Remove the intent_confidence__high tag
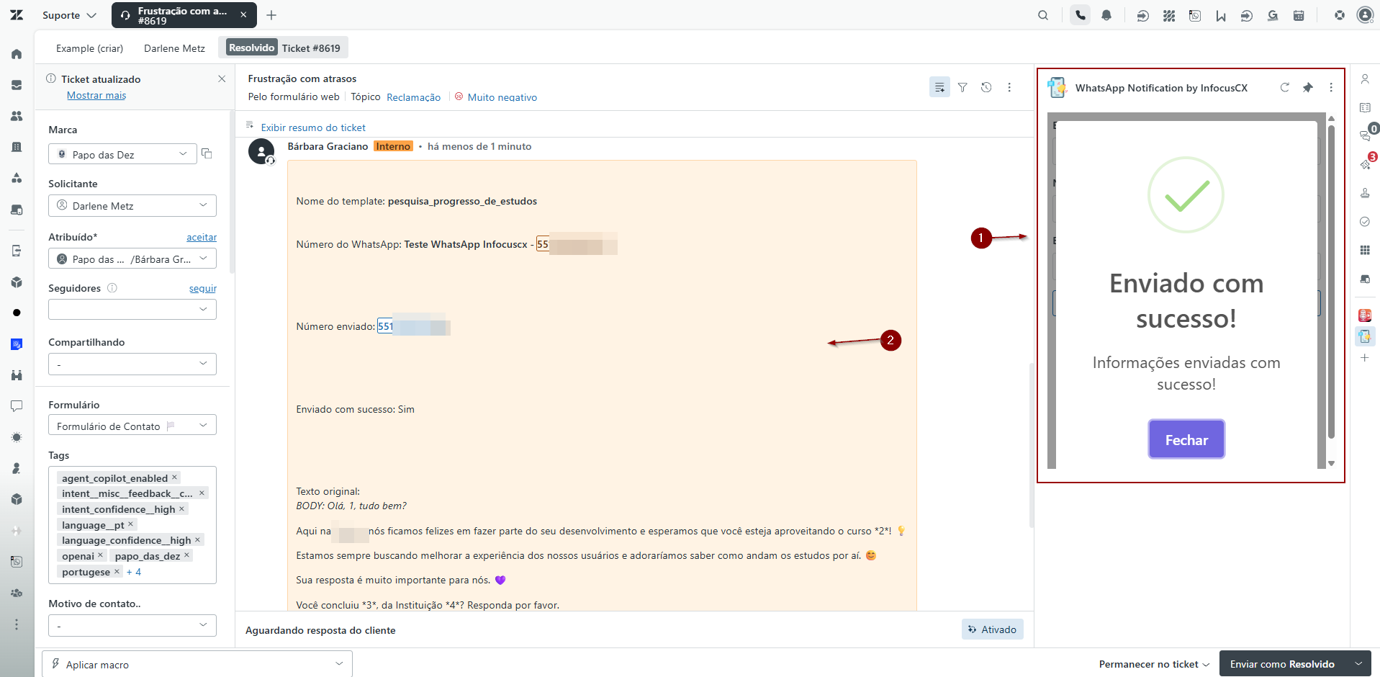The width and height of the screenshot is (1380, 677). pos(181,508)
